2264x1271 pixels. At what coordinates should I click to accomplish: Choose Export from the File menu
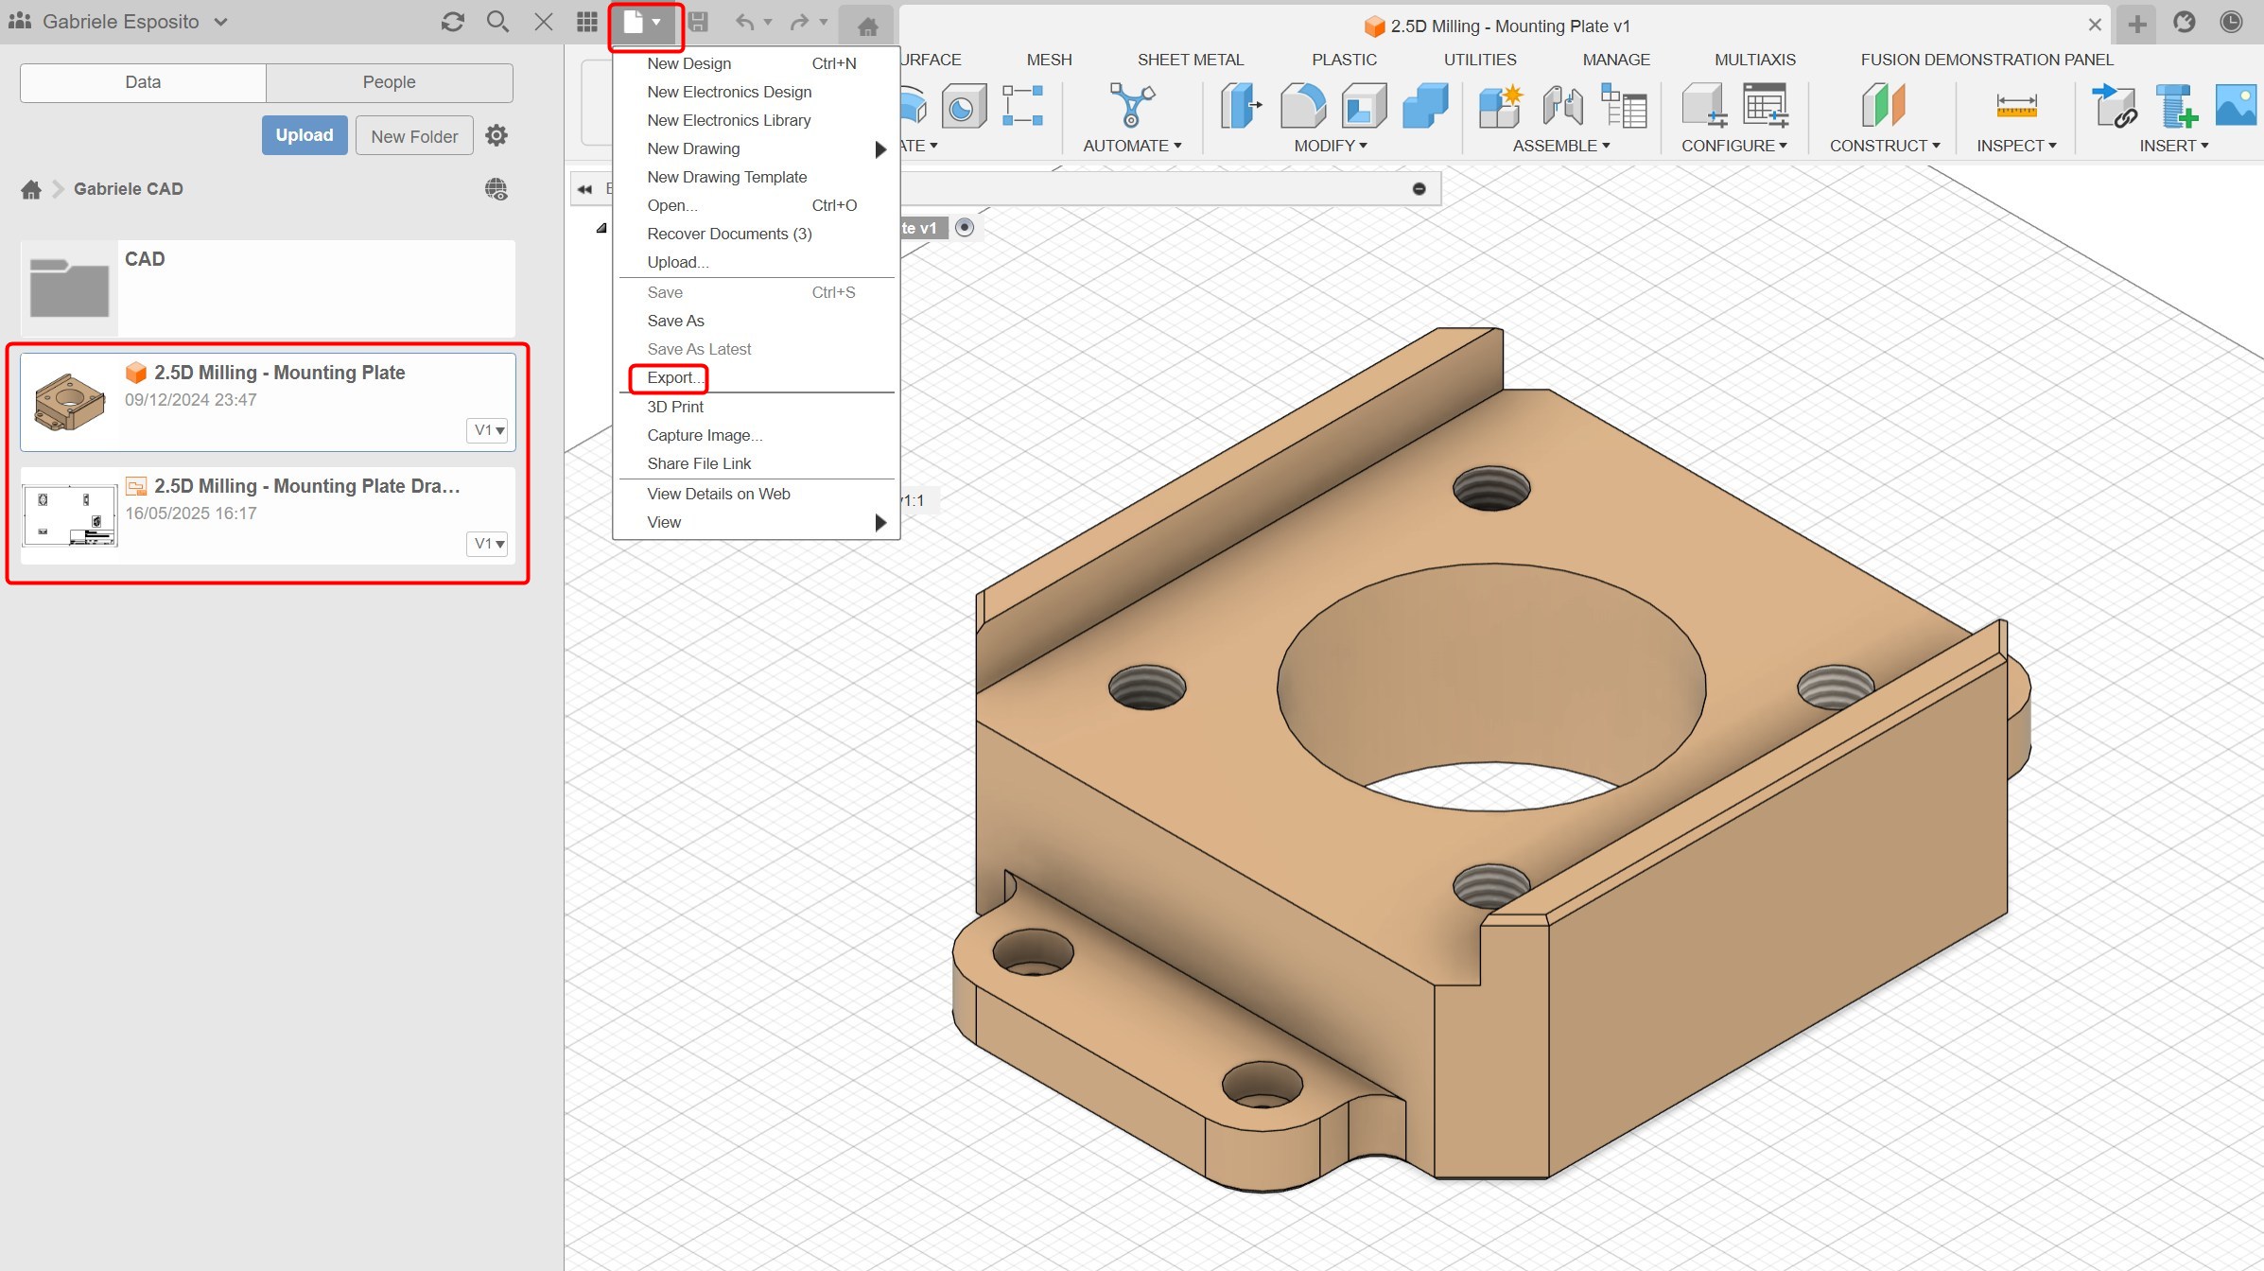[671, 377]
